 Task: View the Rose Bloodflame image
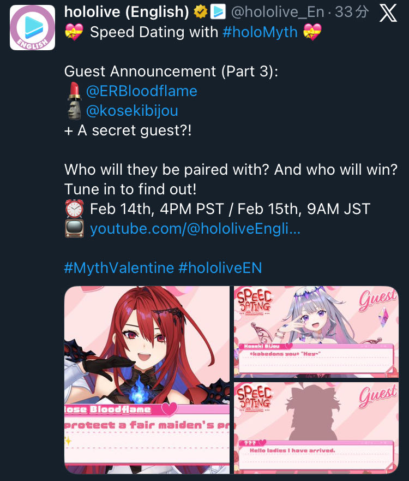(x=147, y=380)
